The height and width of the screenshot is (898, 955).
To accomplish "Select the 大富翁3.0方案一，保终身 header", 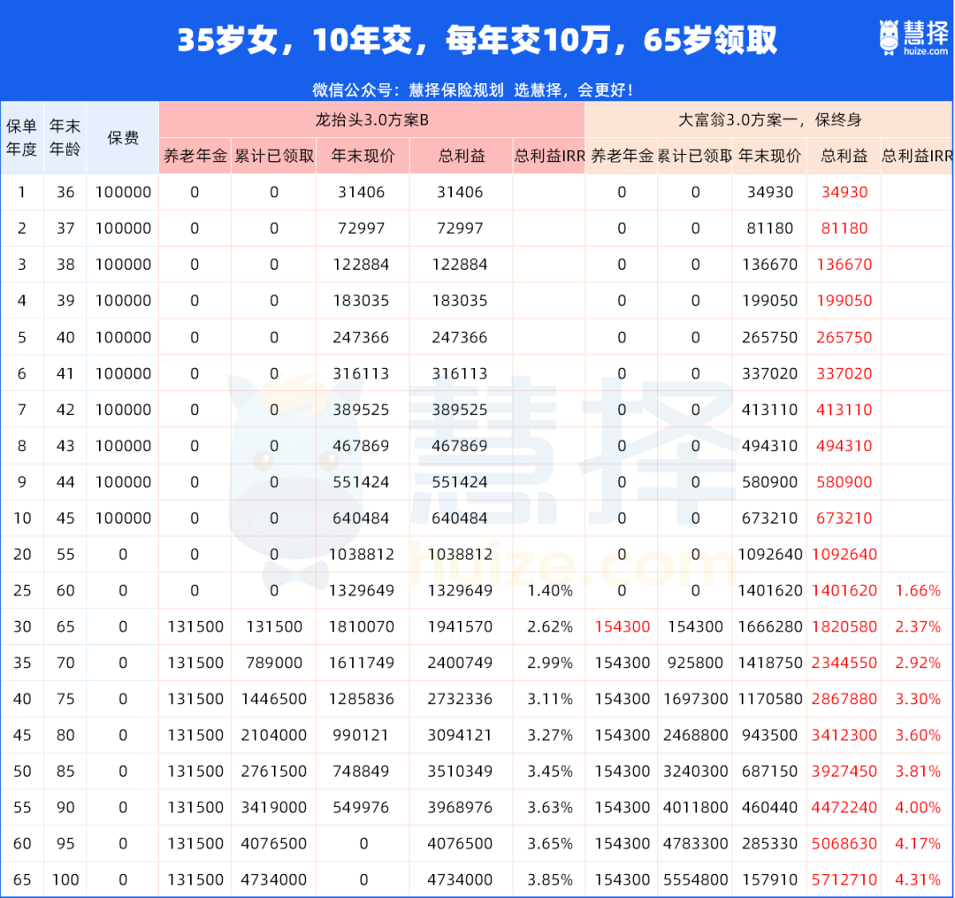I will pyautogui.click(x=768, y=119).
